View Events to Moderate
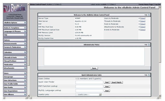Screen dimensions: 165x101 (x=143, y=30)
